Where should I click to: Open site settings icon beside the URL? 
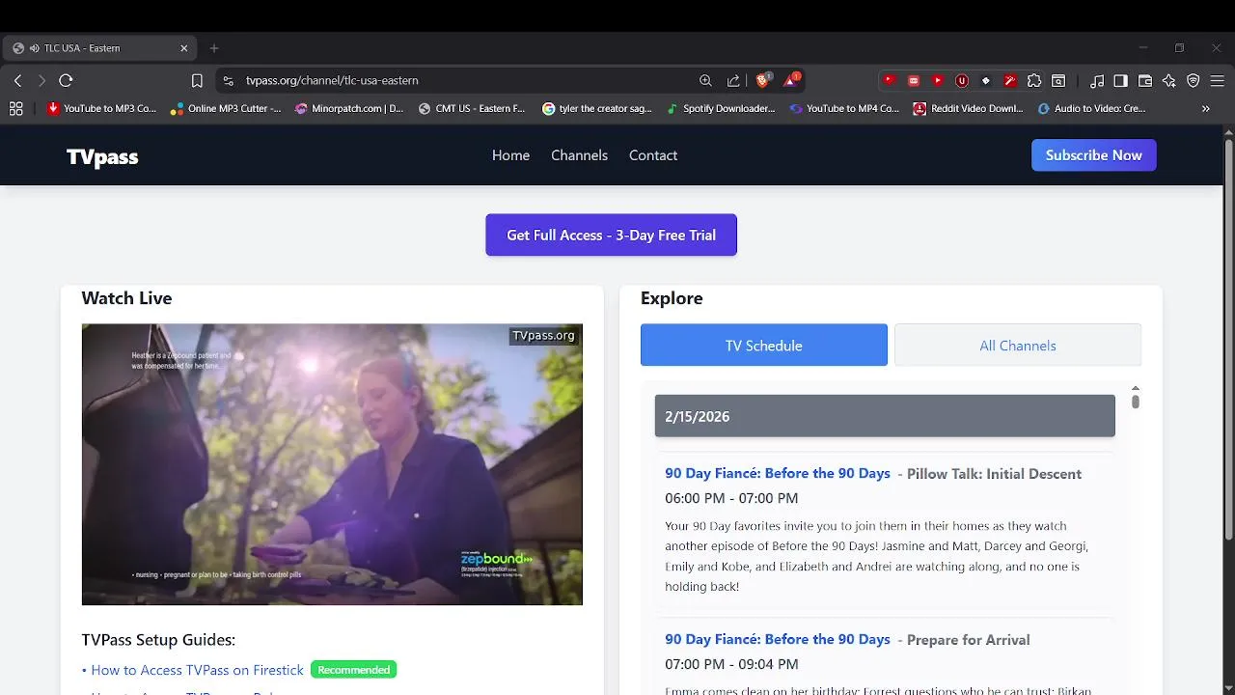[x=228, y=81]
